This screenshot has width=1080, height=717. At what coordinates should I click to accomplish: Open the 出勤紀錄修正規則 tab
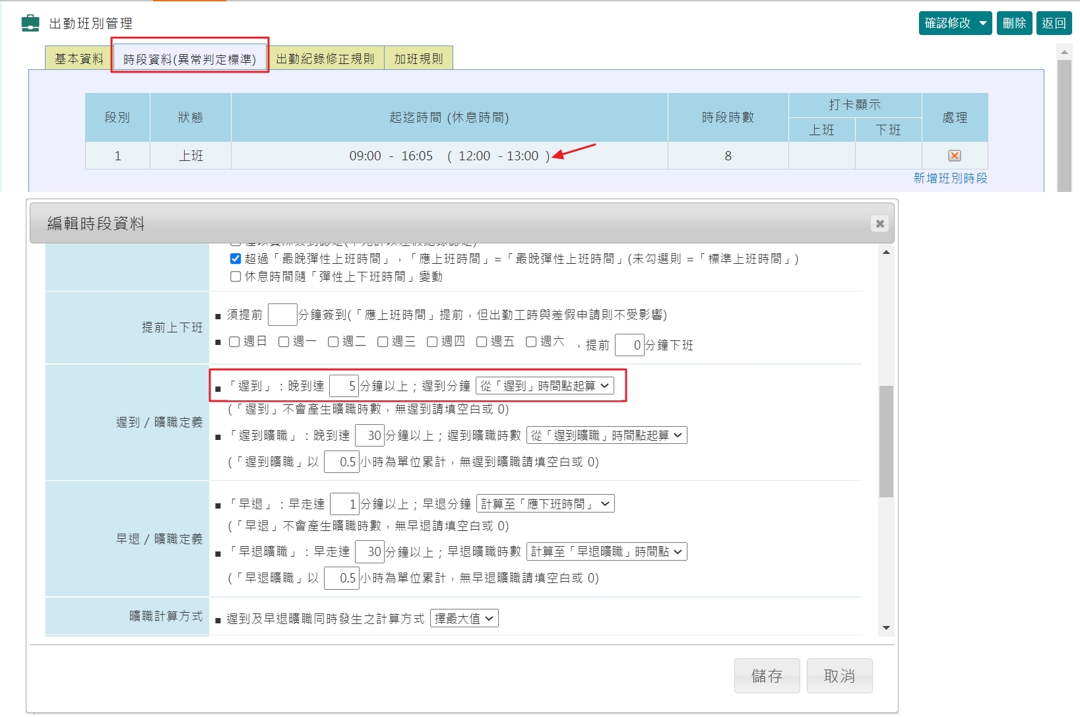326,58
